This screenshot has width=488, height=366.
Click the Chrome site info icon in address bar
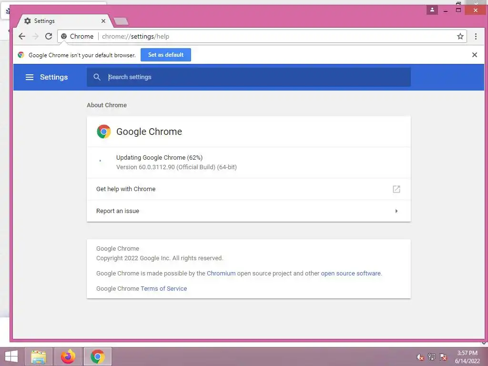click(64, 36)
